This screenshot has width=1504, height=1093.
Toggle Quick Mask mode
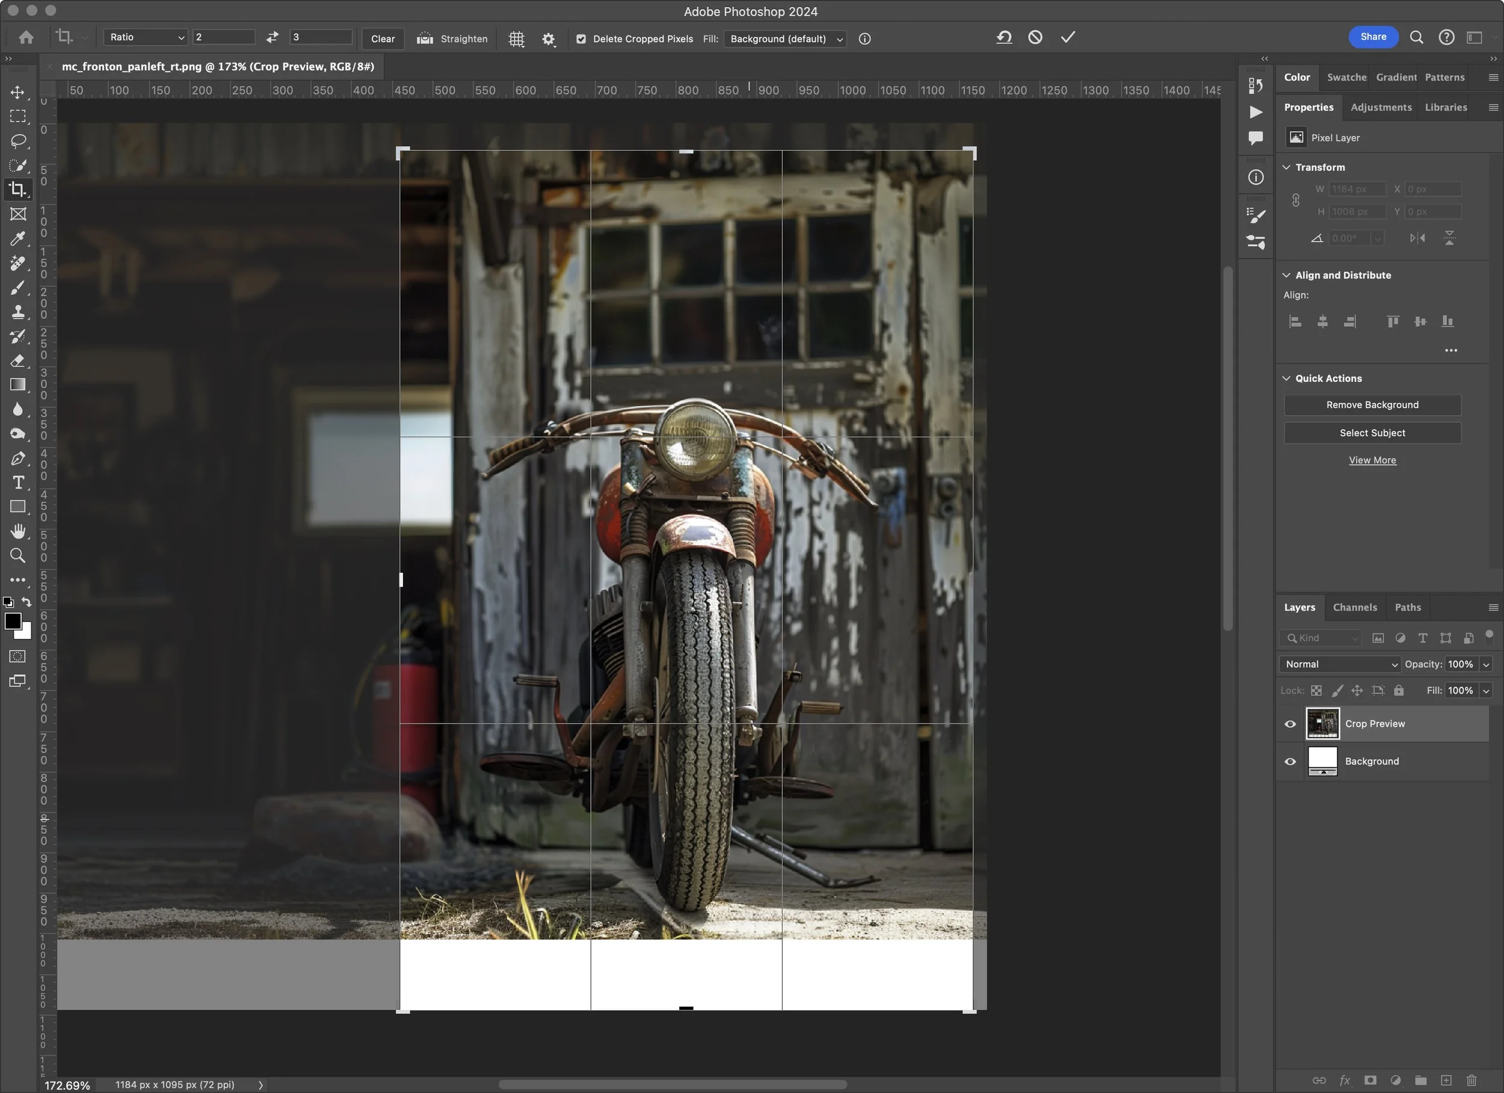click(18, 657)
